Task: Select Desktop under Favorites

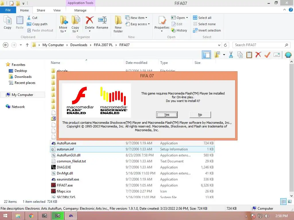Action: [x=21, y=71]
